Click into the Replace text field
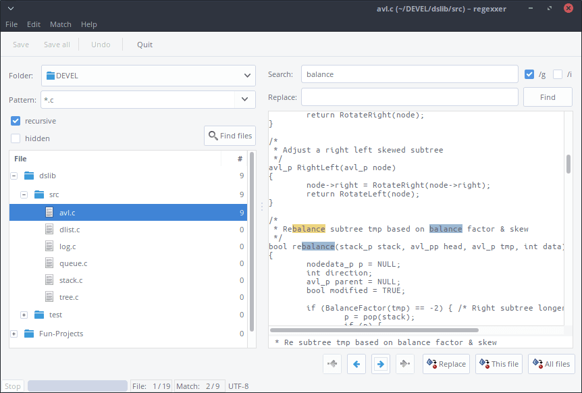This screenshot has height=393, width=582. click(409, 97)
